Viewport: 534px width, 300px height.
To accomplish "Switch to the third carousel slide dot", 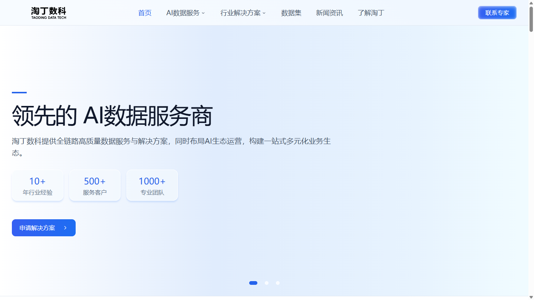I will click(278, 283).
